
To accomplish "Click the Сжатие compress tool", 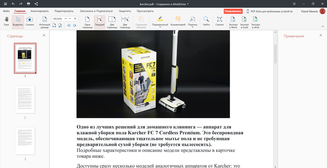I will [219, 21].
